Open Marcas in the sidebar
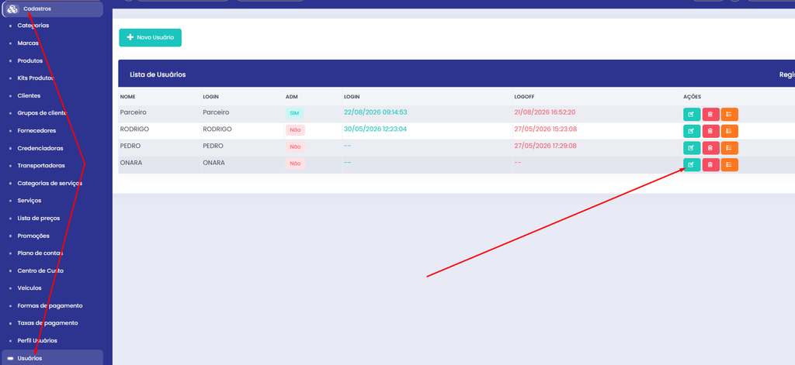Screen dimensions: 795x365 click(28, 43)
